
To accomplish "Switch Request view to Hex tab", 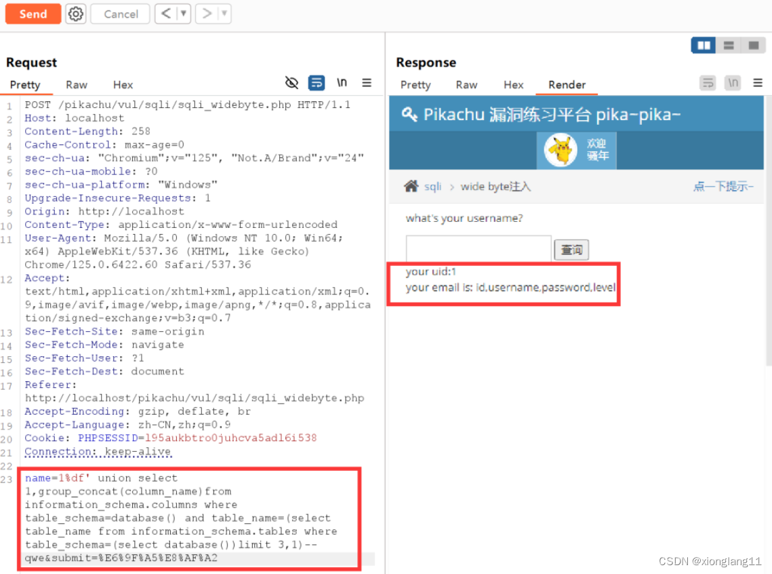I will (123, 85).
